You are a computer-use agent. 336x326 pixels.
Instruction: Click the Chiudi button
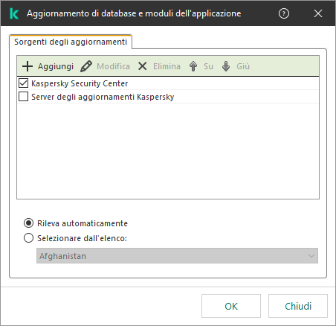298,306
